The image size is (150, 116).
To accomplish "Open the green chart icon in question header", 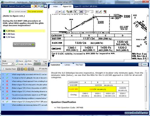I will click(42, 6).
